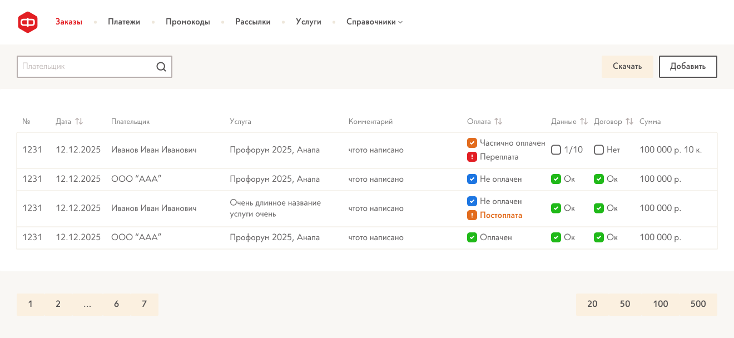Click the "Переплата" status text
This screenshot has height=338, width=734.
click(x=499, y=157)
